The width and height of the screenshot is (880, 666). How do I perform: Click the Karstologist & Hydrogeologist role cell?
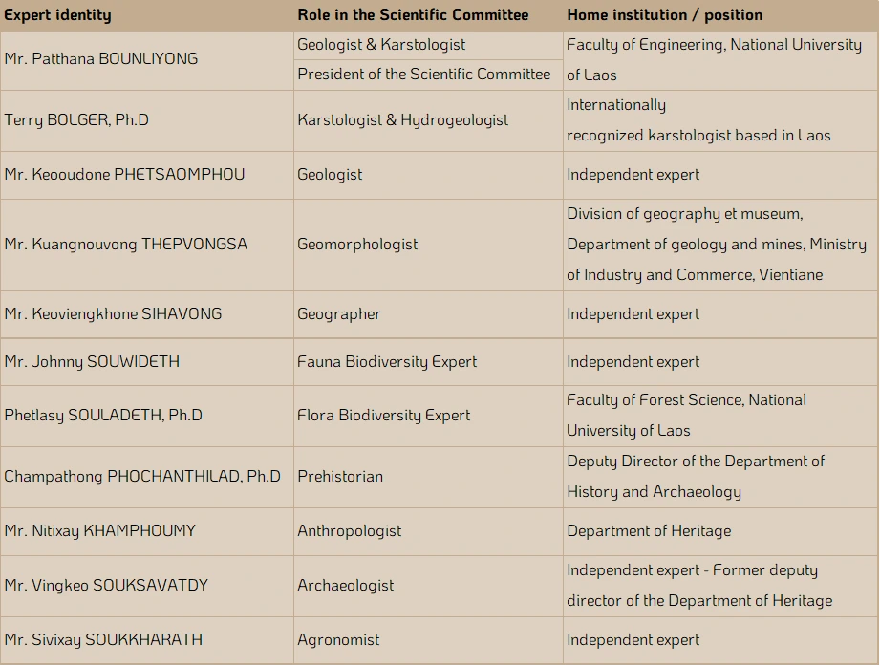[428, 120]
